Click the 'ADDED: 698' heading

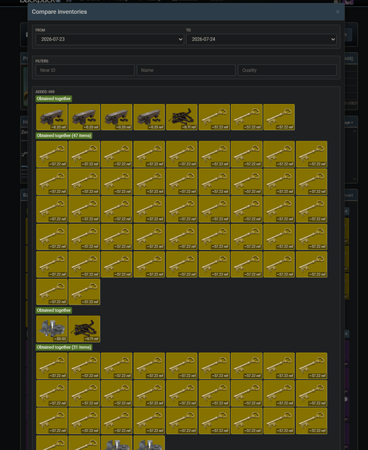click(45, 92)
